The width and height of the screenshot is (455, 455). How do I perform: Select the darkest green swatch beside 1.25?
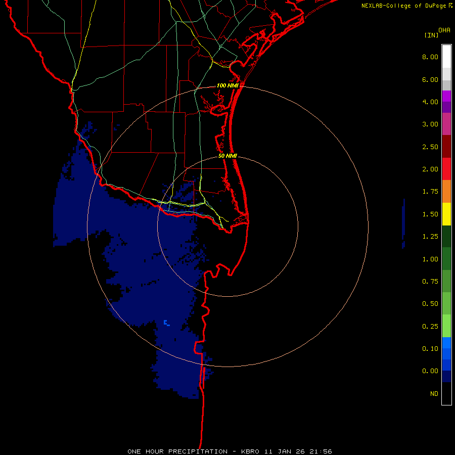pos(446,237)
